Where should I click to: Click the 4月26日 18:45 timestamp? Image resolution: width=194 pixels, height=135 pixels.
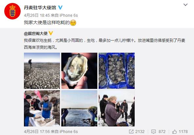(x=36, y=15)
